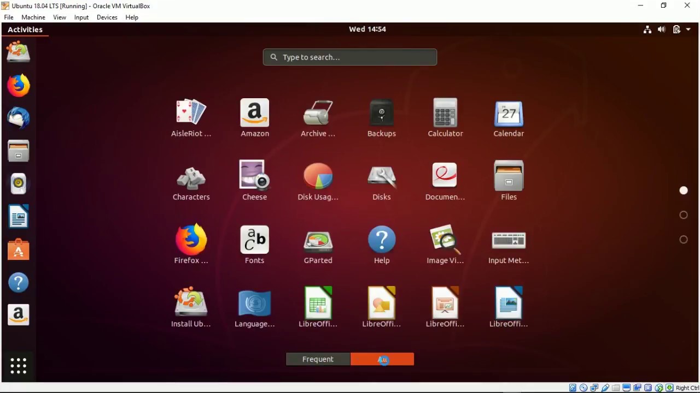Viewport: 700px width, 393px height.
Task: Open the VirtualBox Devices menu
Action: (107, 17)
